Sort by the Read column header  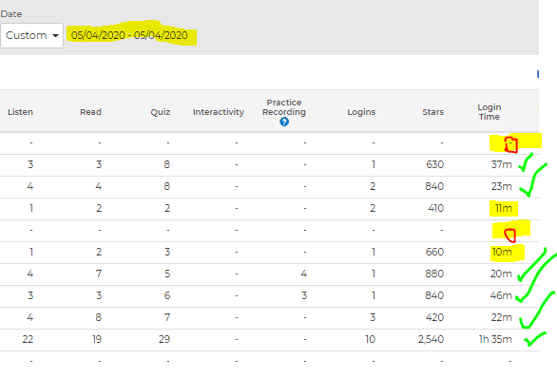tap(90, 112)
